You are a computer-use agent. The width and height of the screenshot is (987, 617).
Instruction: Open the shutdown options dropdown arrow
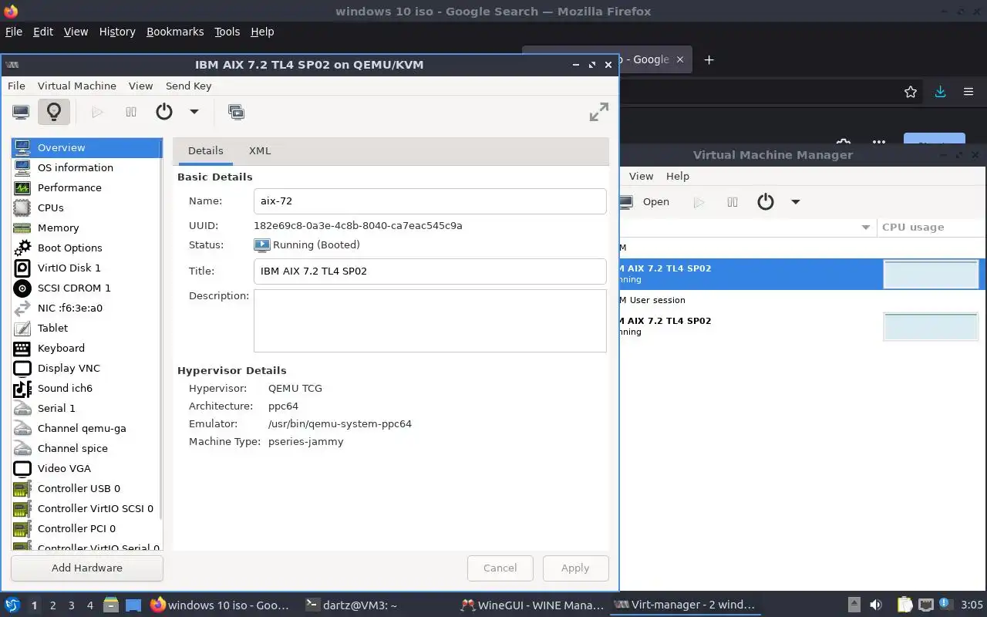[194, 112]
